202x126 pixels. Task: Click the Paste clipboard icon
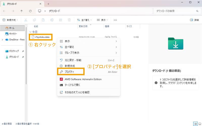[43, 20]
